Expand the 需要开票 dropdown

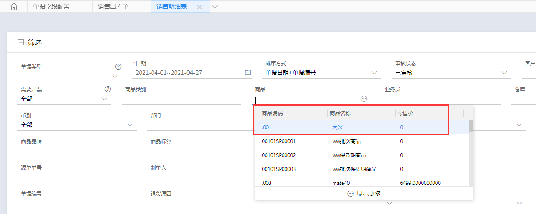pos(104,99)
